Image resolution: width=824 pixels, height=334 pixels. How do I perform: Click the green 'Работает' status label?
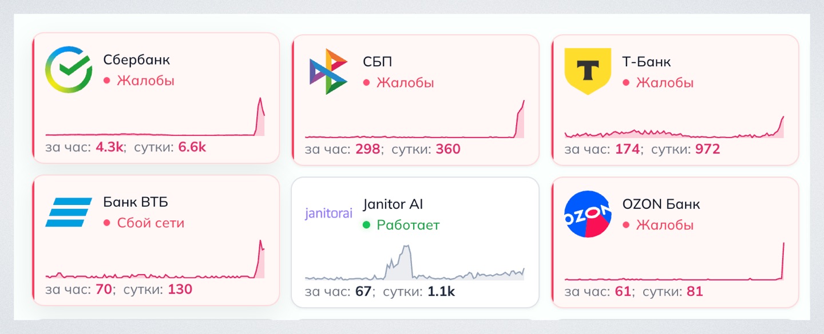point(408,225)
